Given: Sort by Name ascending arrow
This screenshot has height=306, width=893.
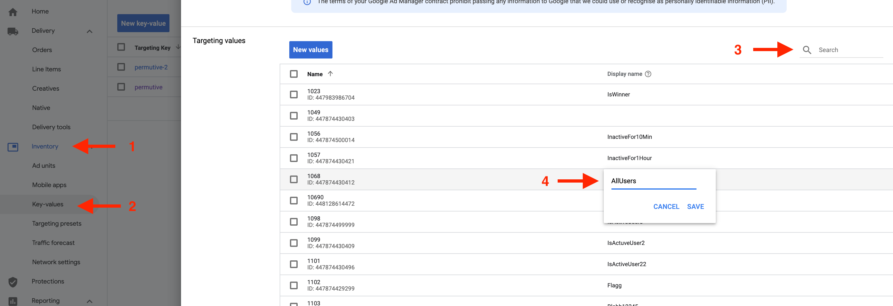Looking at the screenshot, I should pos(330,74).
